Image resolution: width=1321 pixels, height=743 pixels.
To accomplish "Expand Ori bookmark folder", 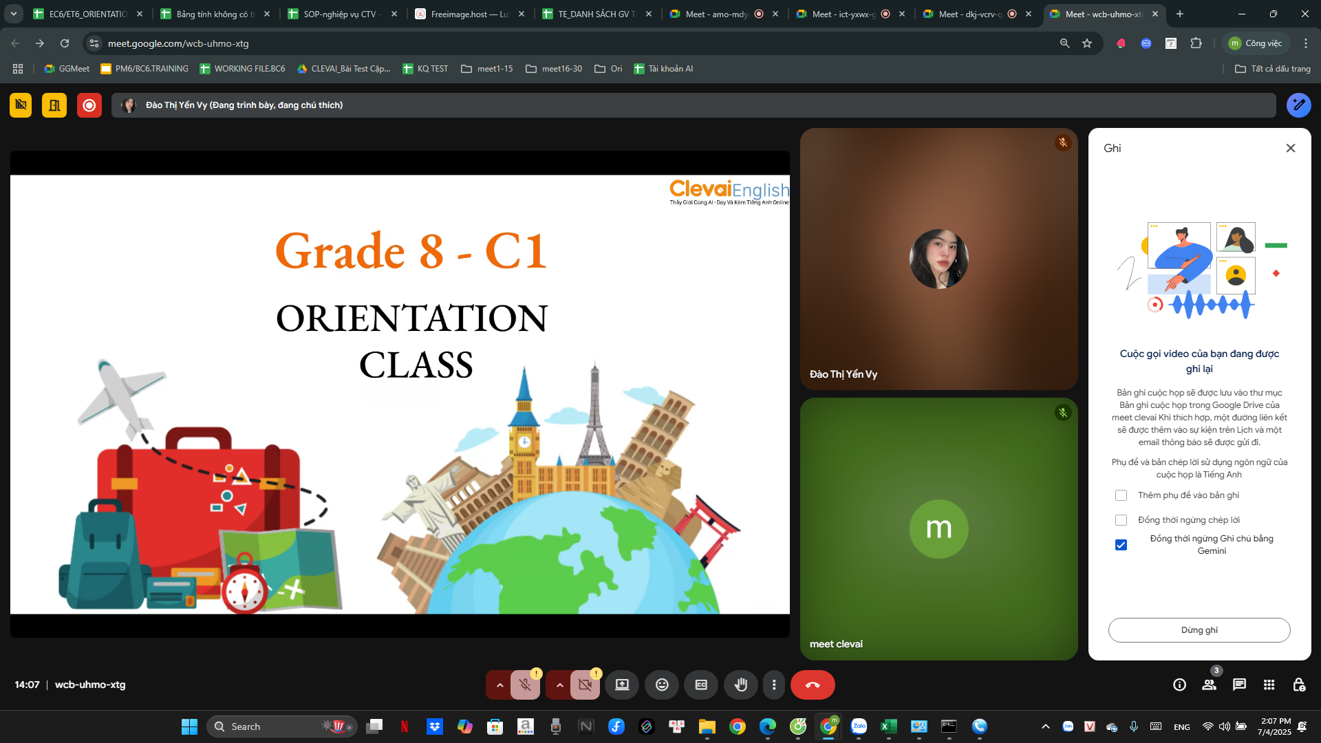I will [608, 69].
